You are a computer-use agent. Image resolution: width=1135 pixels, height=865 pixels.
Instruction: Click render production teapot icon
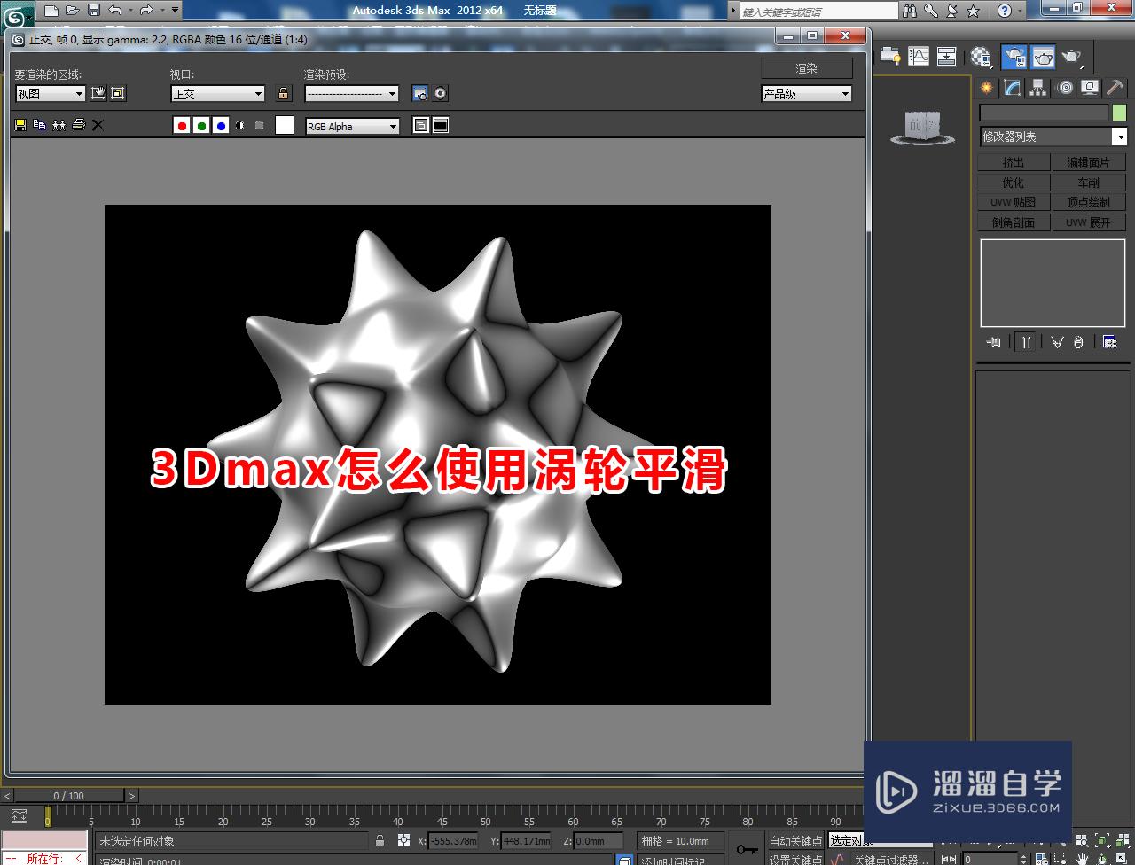click(1071, 57)
